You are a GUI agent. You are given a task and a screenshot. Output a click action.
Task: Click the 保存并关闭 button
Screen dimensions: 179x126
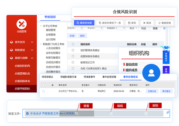pos(84,23)
